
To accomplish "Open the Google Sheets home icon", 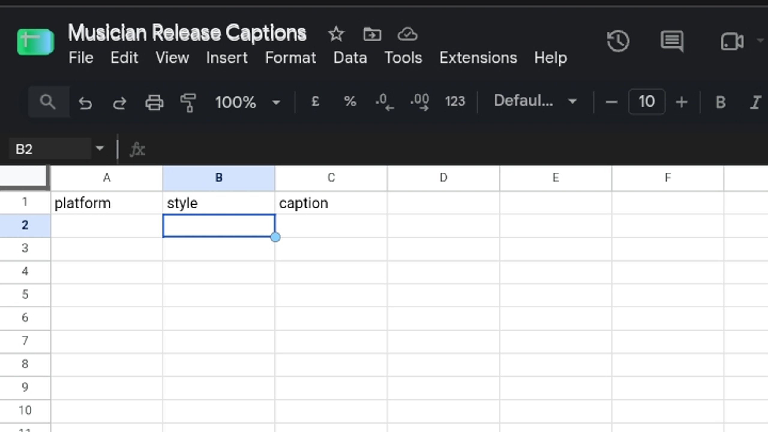I will pos(35,42).
